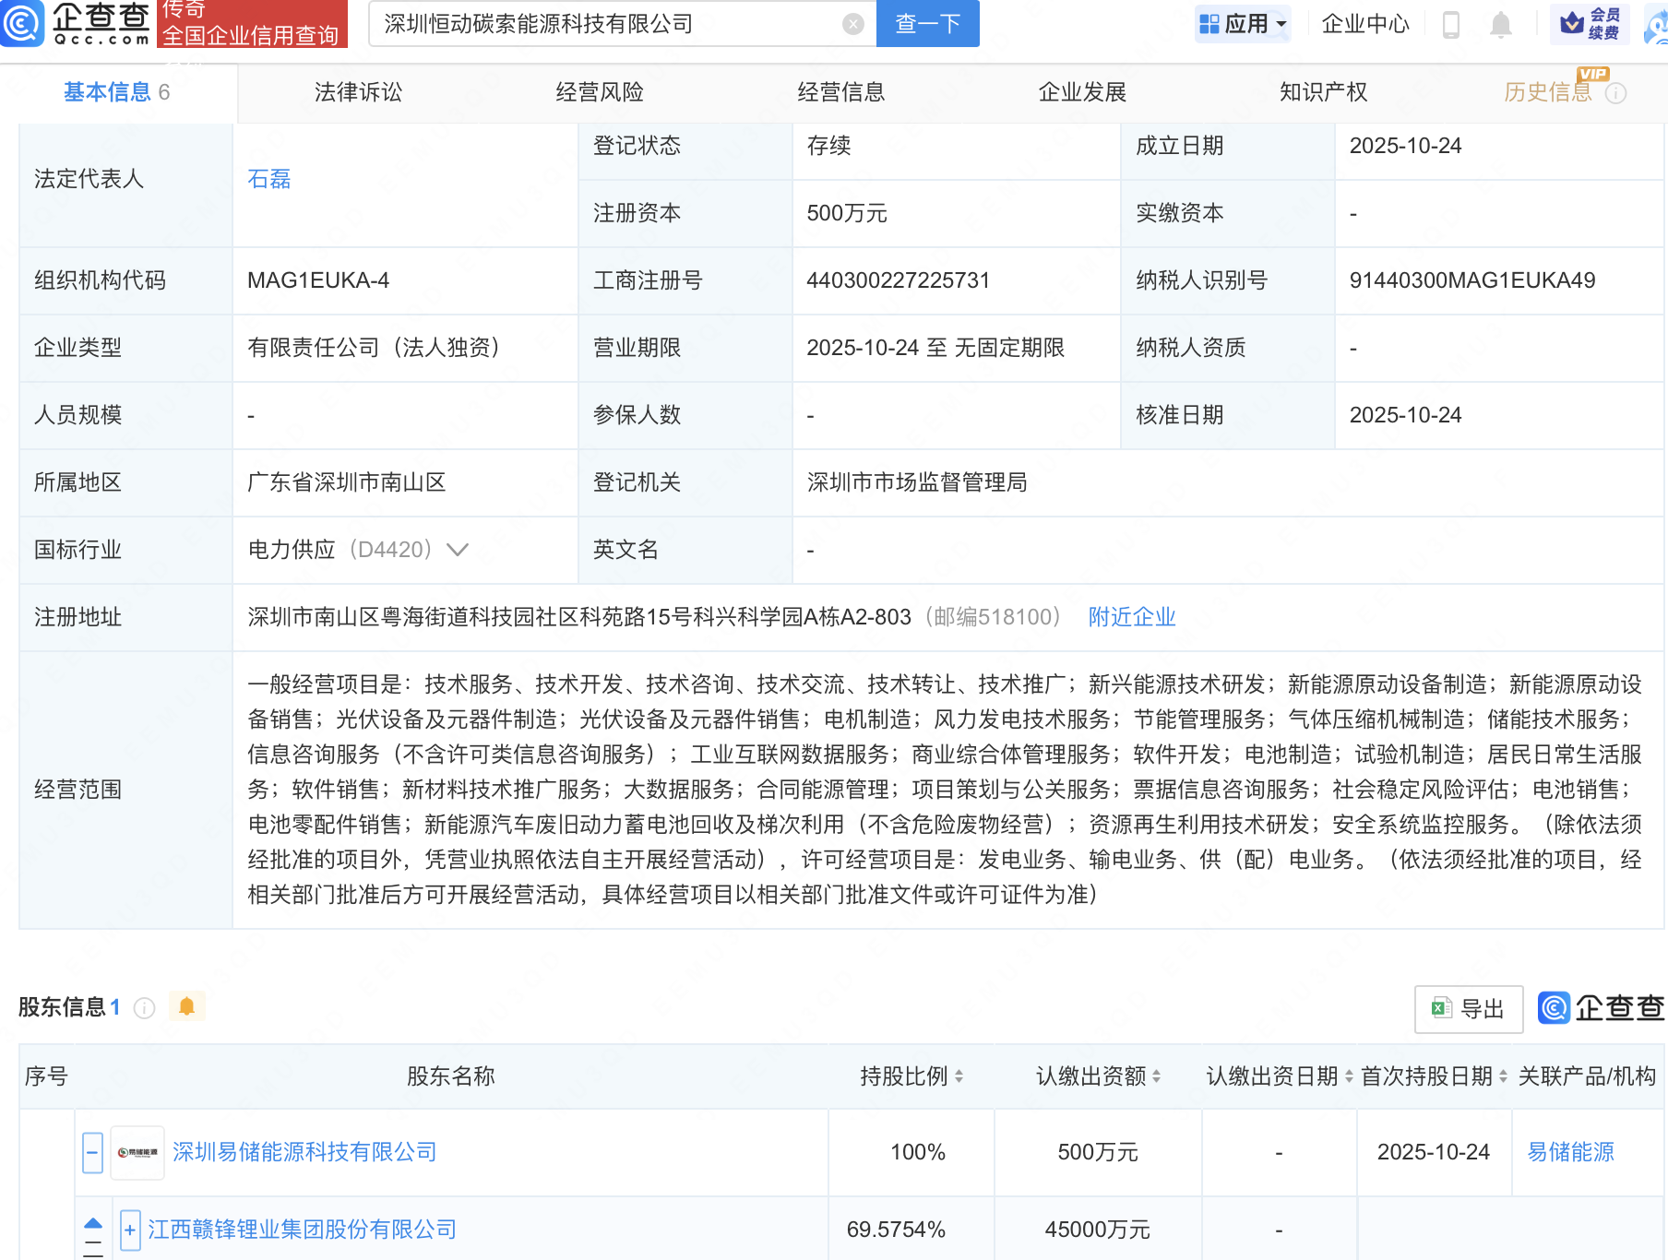Screen dimensions: 1668x1260
Task: Collapse the 深圳易储能源科技有限公司 shareholder row
Action: pyautogui.click(x=92, y=1152)
